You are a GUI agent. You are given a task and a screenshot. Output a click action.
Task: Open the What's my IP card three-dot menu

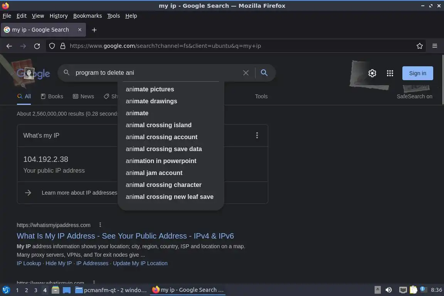[257, 135]
